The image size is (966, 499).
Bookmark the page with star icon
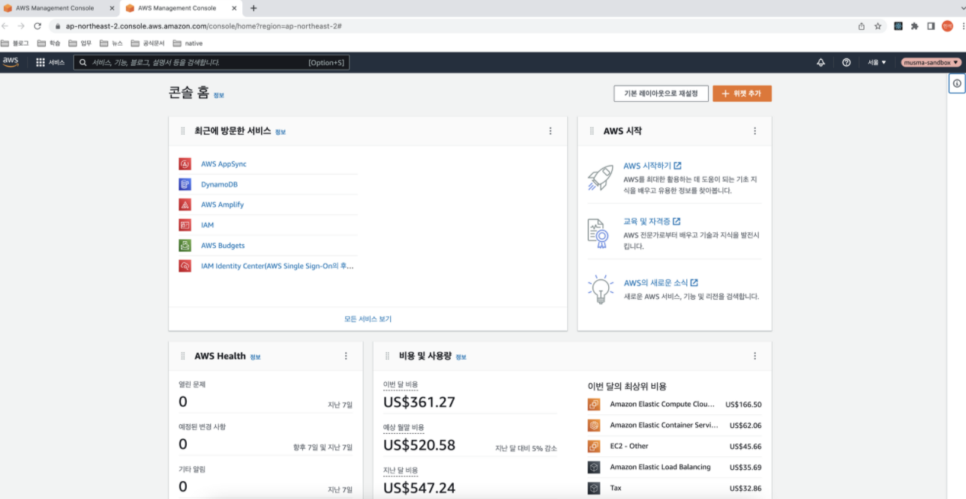point(878,25)
